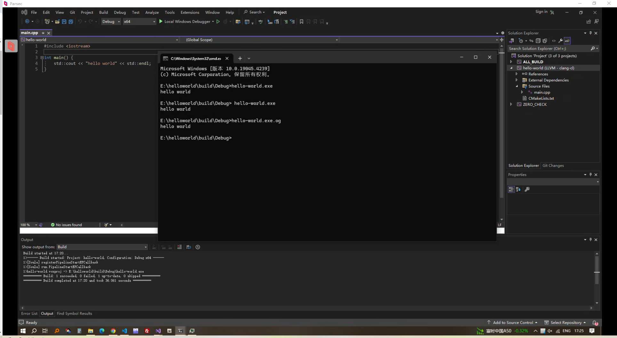The image size is (617, 338).
Task: Click the code cleanup broom icon
Action: coord(106,225)
